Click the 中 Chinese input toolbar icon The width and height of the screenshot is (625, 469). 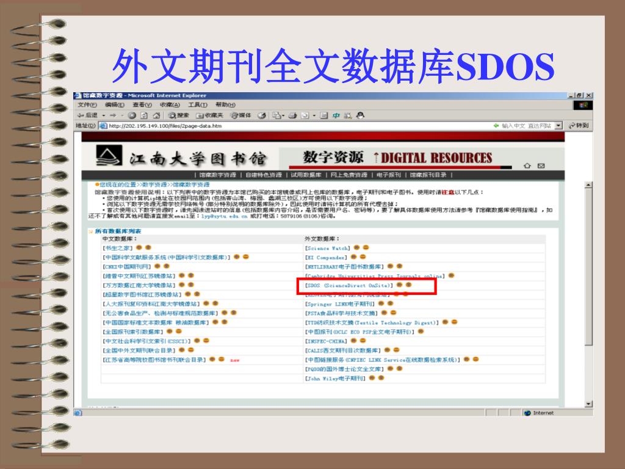click(x=336, y=115)
